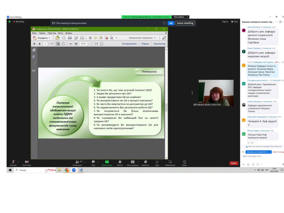Open Whiteboards in Zoom toolbar

click(170, 163)
